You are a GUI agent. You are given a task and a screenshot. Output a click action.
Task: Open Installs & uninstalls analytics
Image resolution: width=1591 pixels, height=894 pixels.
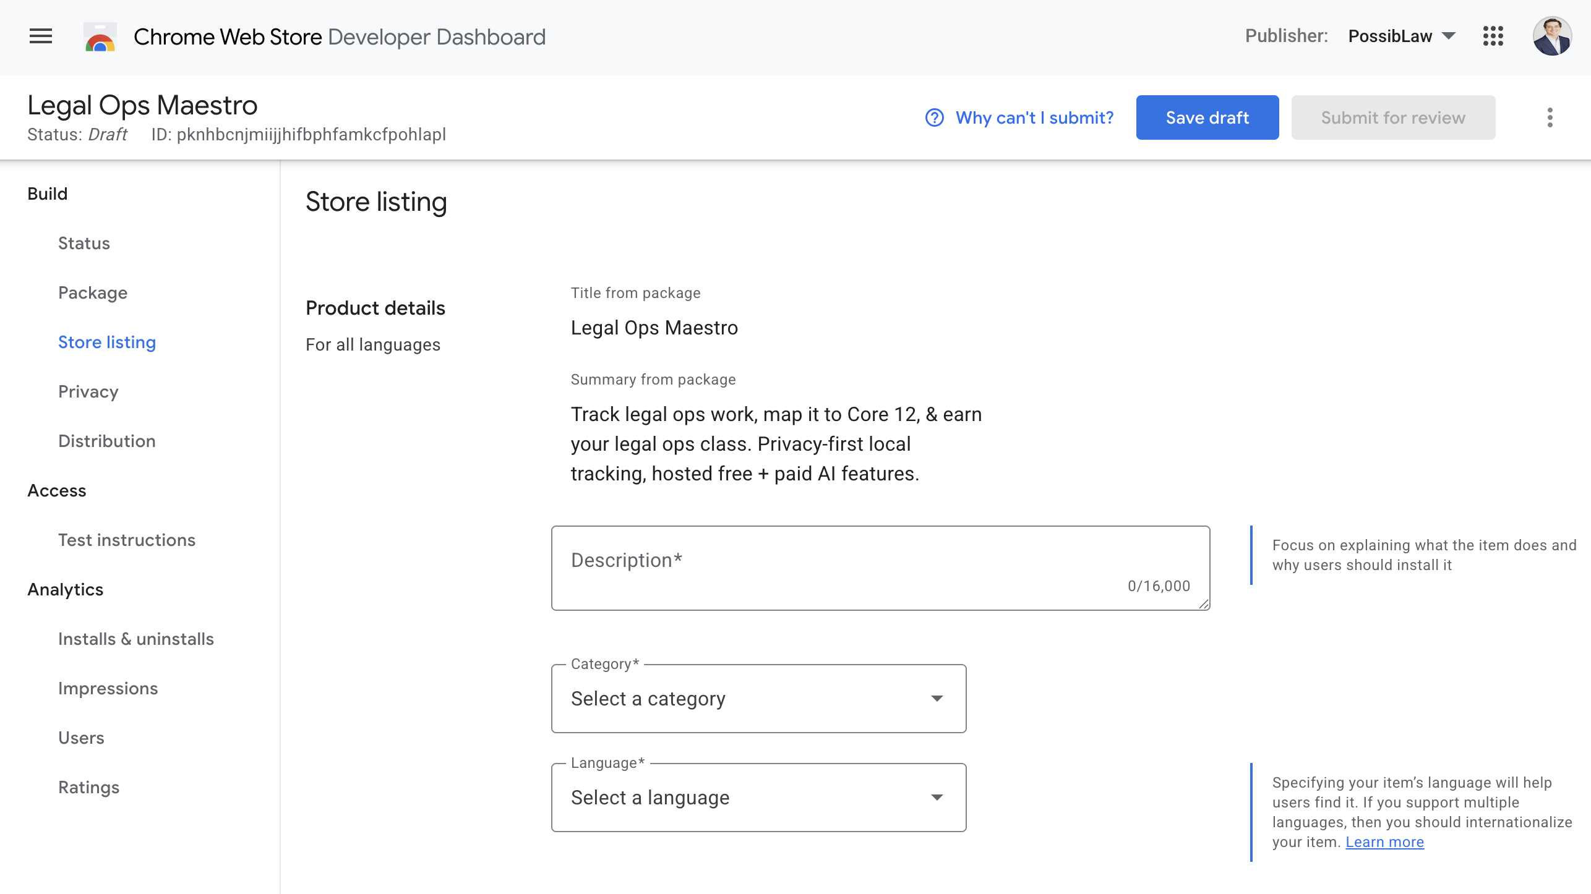(136, 639)
